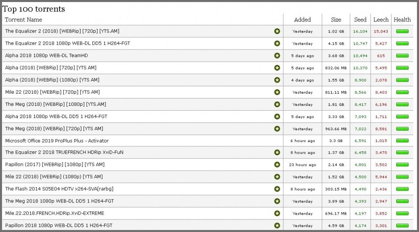Click star icon for The Meg 2018 H264-FGT row
This screenshot has width=419, height=232.
pos(277,201)
